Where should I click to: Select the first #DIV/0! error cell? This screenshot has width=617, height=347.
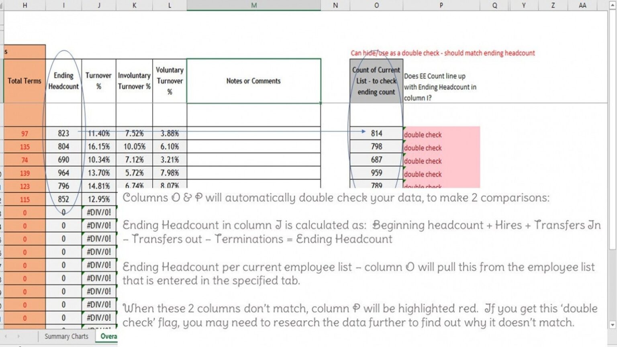pos(99,212)
